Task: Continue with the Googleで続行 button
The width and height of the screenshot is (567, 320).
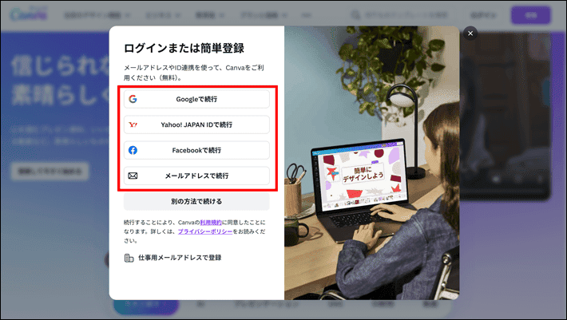Action: click(196, 99)
